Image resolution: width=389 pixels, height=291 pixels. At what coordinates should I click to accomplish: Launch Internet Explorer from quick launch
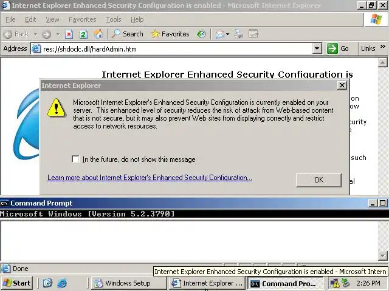tap(62, 283)
